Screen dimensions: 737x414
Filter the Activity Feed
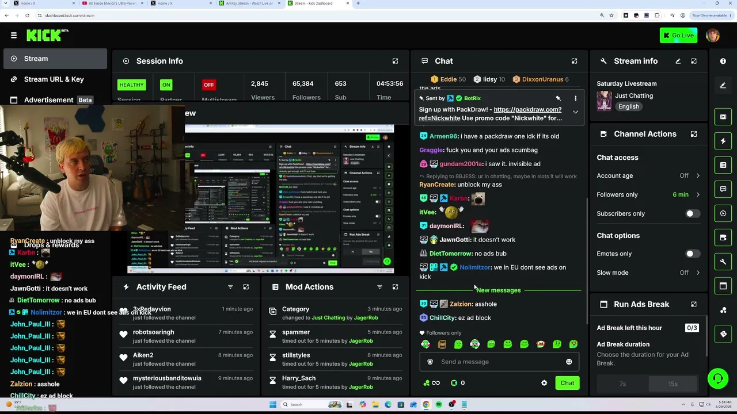(230, 287)
